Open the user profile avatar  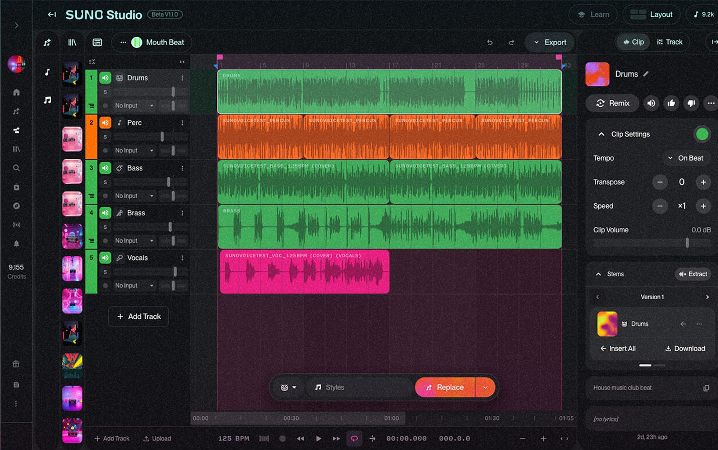tap(16, 64)
